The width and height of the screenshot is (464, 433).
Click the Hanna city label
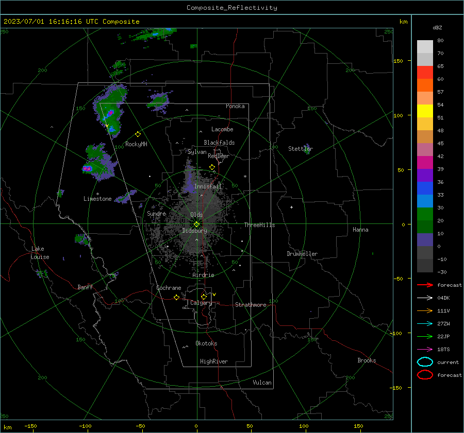coord(360,230)
